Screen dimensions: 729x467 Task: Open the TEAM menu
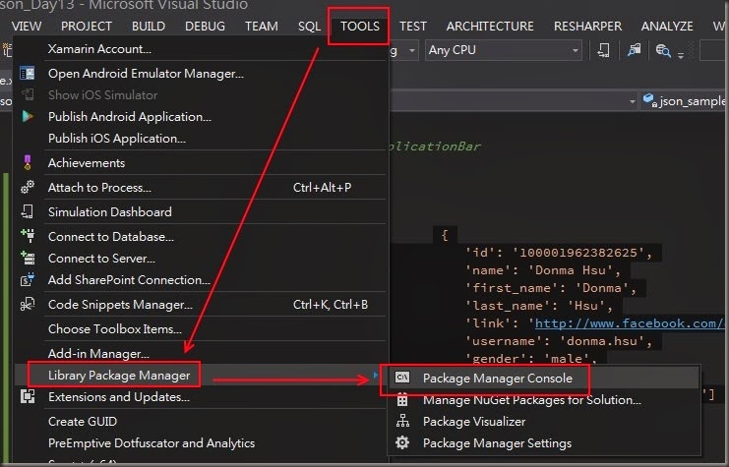[x=262, y=26]
